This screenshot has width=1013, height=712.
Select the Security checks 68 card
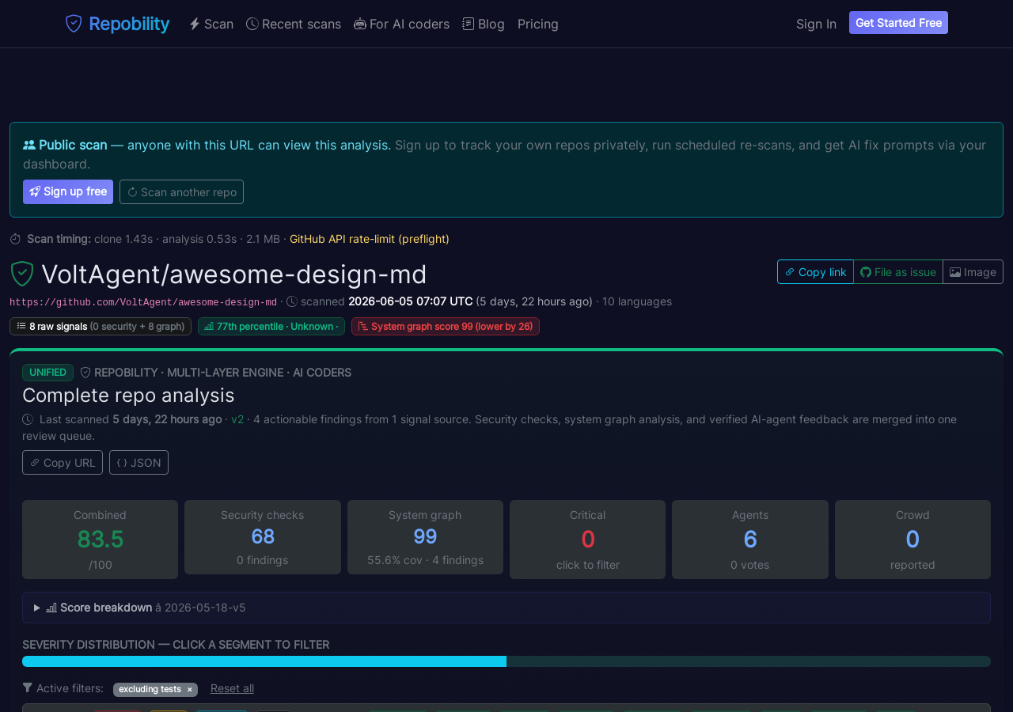coord(263,537)
